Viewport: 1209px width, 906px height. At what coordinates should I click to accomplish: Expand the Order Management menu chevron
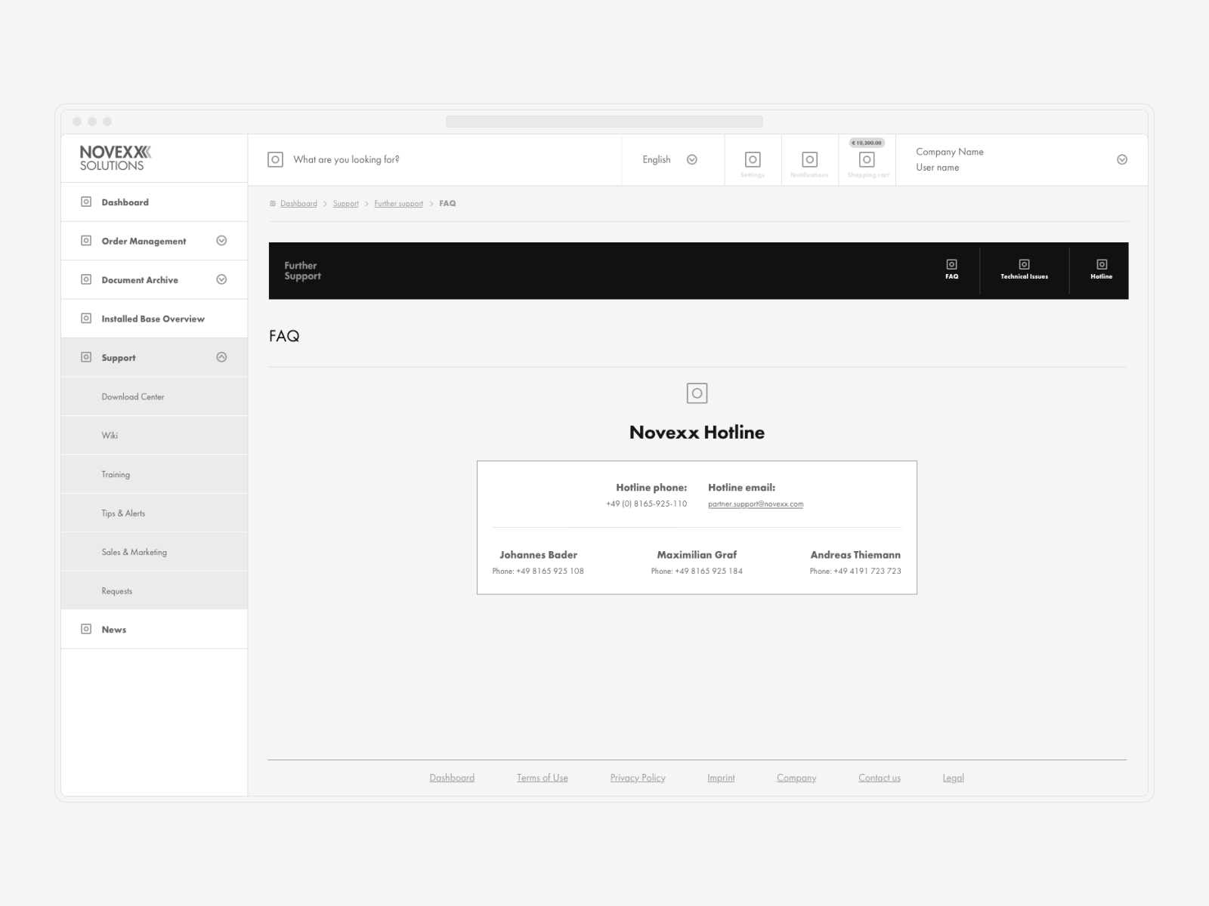(221, 241)
